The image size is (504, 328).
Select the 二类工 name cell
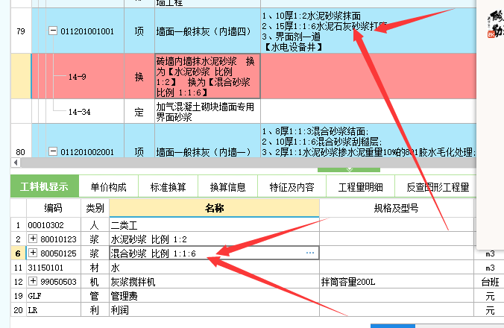coord(214,225)
